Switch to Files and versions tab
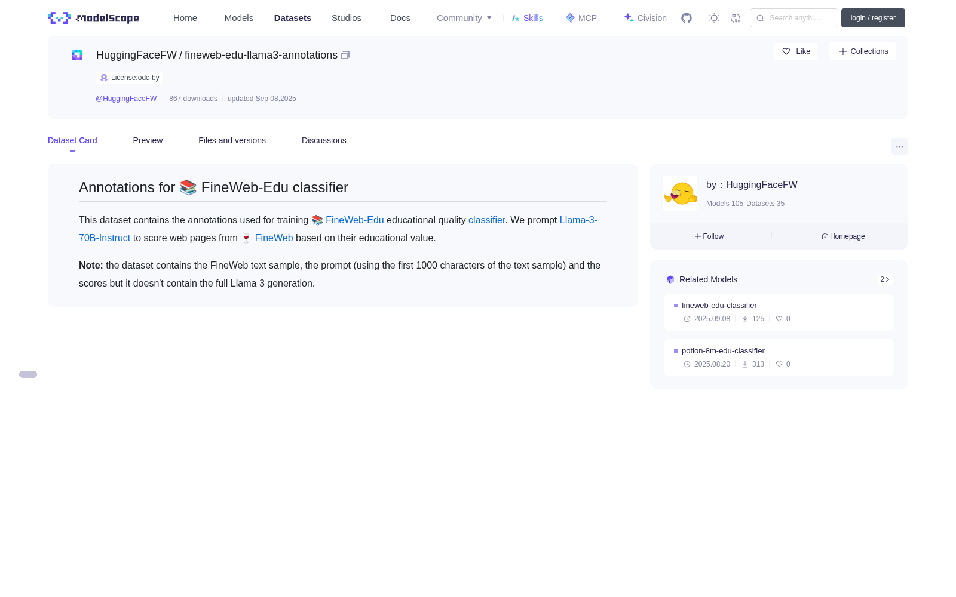This screenshot has height=597, width=956. point(232,140)
